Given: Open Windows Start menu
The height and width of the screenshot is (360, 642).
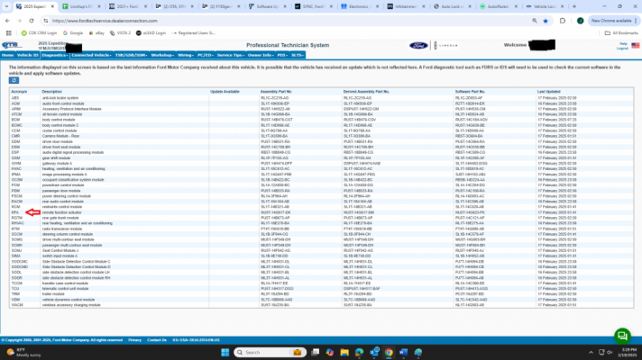Looking at the screenshot, I should tap(225, 352).
